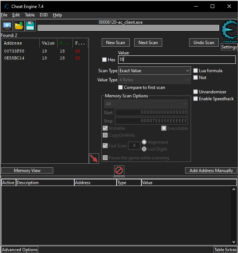The height and width of the screenshot is (253, 238).
Task: Click the Start address field
Action: (x=151, y=112)
